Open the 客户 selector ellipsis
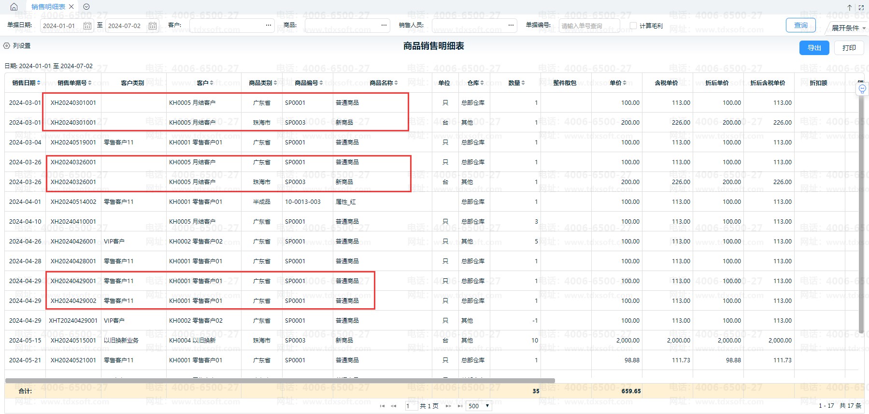This screenshot has width=869, height=414. click(269, 25)
